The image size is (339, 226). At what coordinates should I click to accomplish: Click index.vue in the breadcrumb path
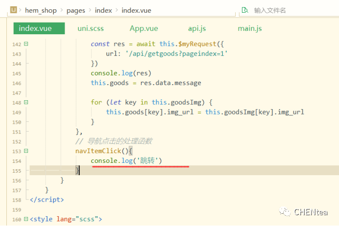pyautogui.click(x=136, y=10)
